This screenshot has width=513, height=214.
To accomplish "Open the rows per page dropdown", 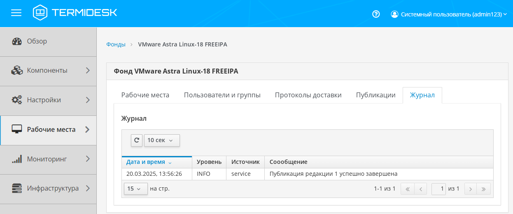I will point(135,189).
